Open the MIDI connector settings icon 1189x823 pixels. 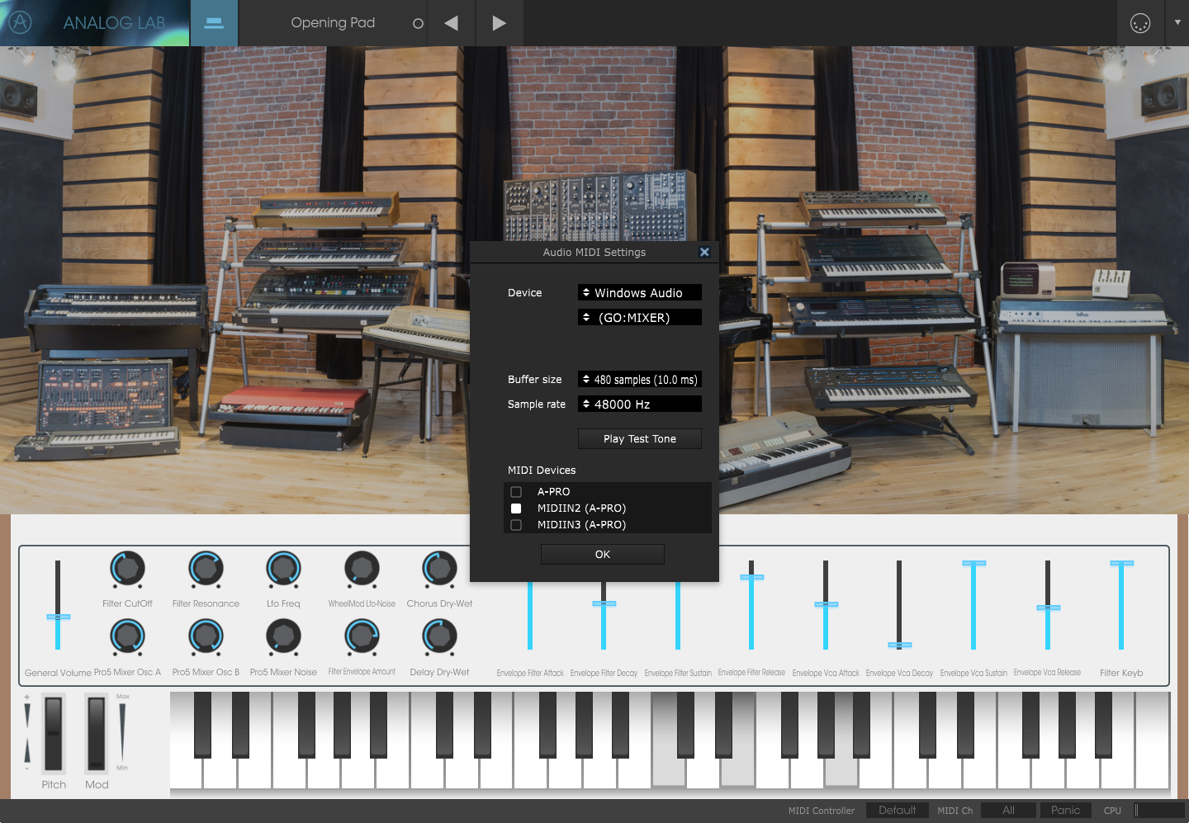[x=1140, y=24]
